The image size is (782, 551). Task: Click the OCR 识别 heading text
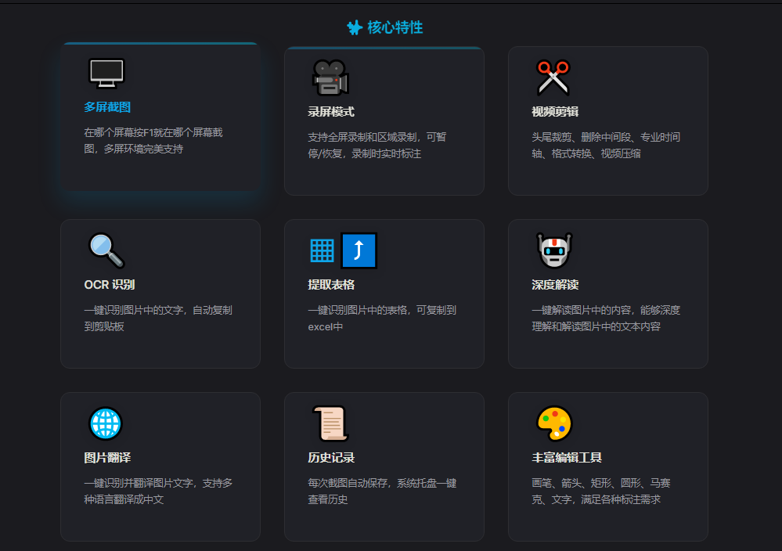click(108, 284)
